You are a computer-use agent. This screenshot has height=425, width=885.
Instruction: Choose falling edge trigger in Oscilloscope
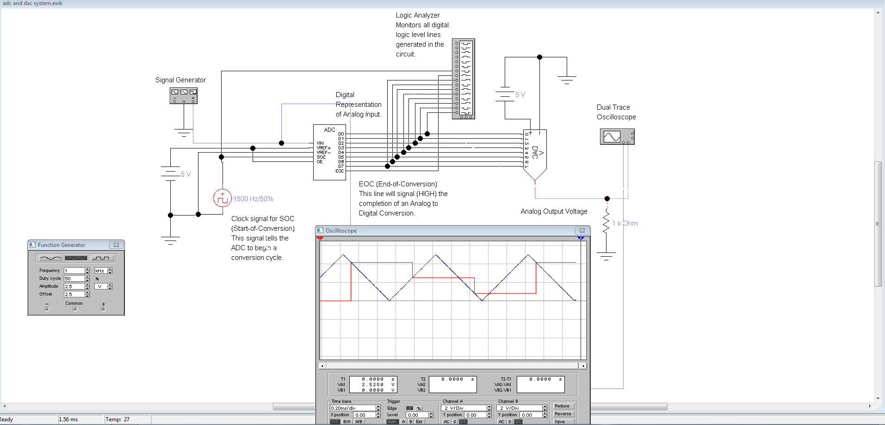(419, 408)
